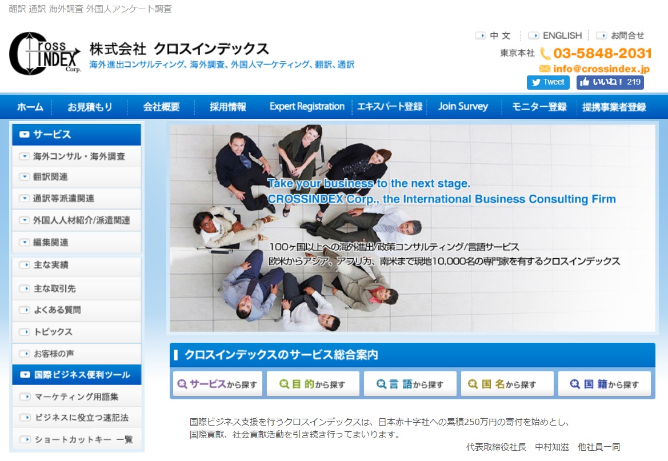
Task: Click arrow icon next to お客様の声
Action: (24, 353)
